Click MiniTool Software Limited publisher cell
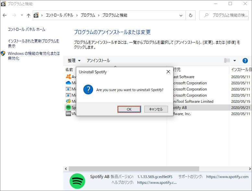The width and height of the screenshot is (252, 191). click(193, 101)
